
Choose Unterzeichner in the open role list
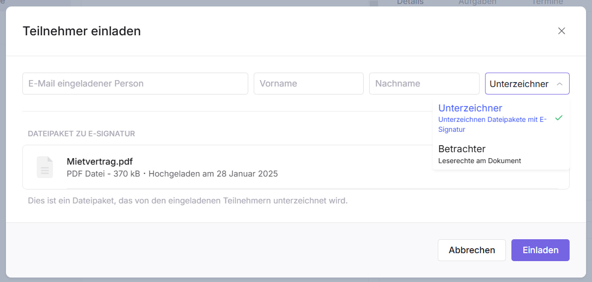[x=470, y=108]
